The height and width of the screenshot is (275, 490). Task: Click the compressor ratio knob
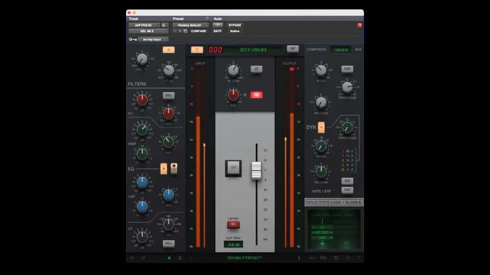[321, 70]
